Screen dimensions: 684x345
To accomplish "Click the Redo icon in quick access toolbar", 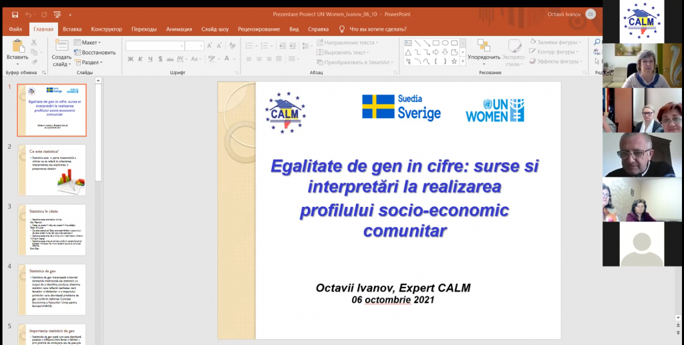I will [44, 15].
